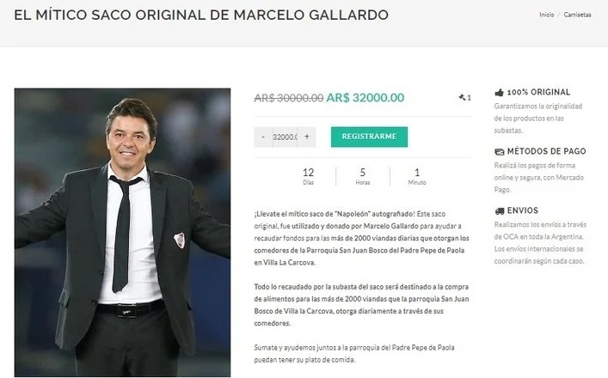This screenshot has width=608, height=378.
Task: Open the Camisetas breadcrumb link
Action: [577, 15]
